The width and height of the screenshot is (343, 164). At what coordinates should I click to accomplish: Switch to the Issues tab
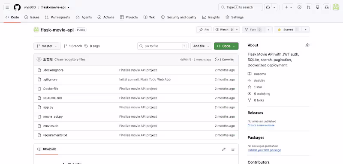point(32,17)
